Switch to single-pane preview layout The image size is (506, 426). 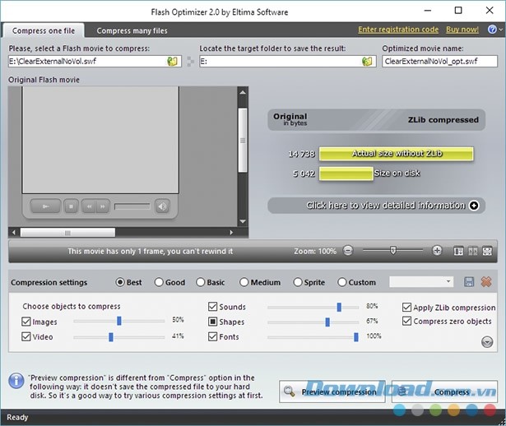tap(458, 251)
